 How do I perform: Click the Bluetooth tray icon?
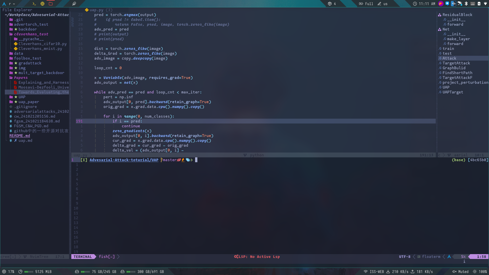pyautogui.click(x=466, y=4)
